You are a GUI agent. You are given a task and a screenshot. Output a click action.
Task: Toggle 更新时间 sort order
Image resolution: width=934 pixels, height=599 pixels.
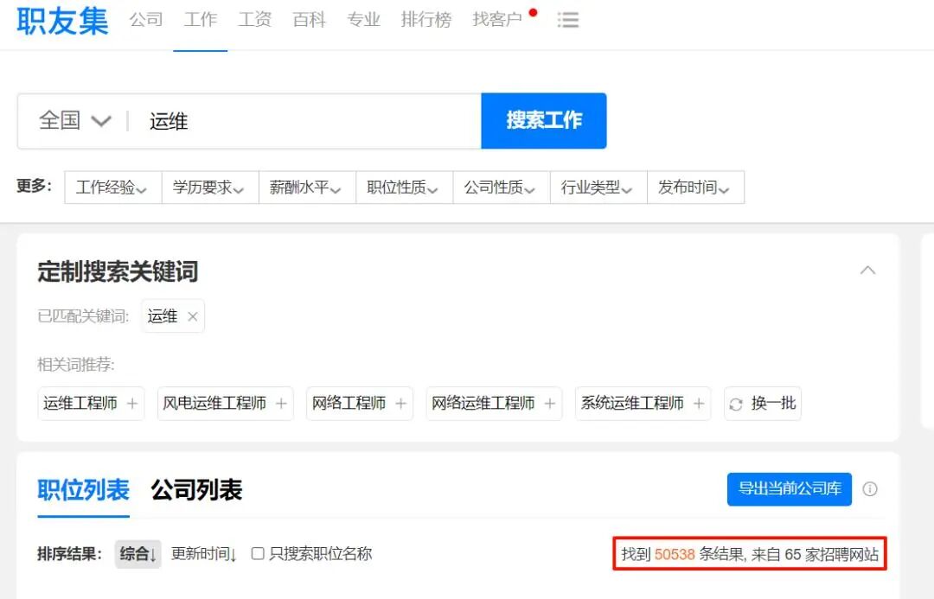pyautogui.click(x=204, y=554)
